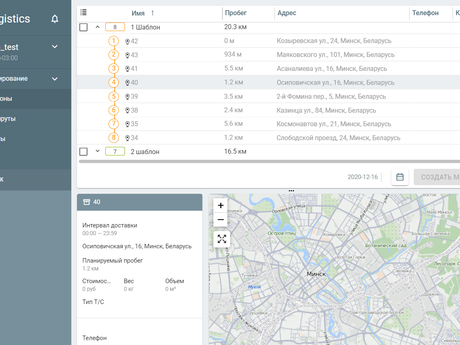This screenshot has width=460, height=345.
Task: Collapse the _test account dropdown arrow
Action: (54, 47)
